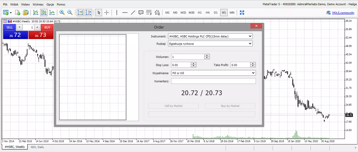Select the Fibonacci objects tool
This screenshot has width=358, height=152.
pyautogui.click(x=149, y=13)
